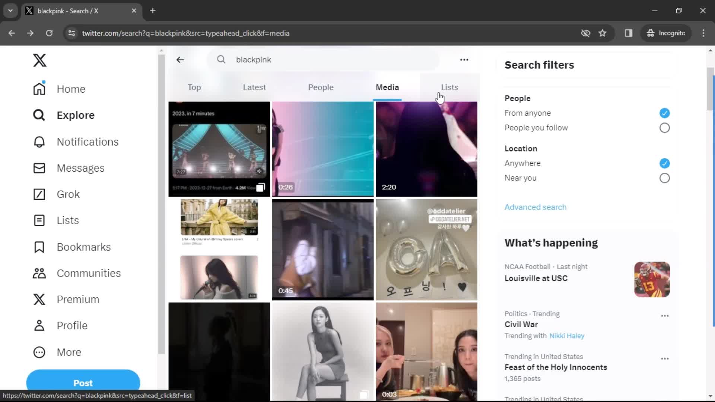This screenshot has width=715, height=402.
Task: Open black-and-white seated woman photo
Action: click(323, 352)
